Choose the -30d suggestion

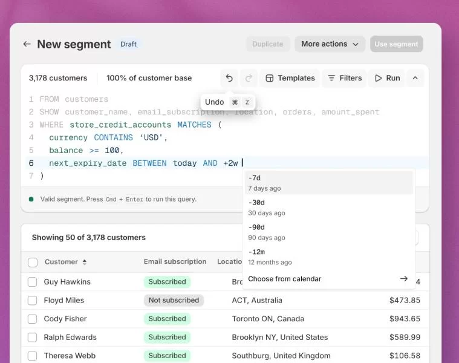pos(329,208)
